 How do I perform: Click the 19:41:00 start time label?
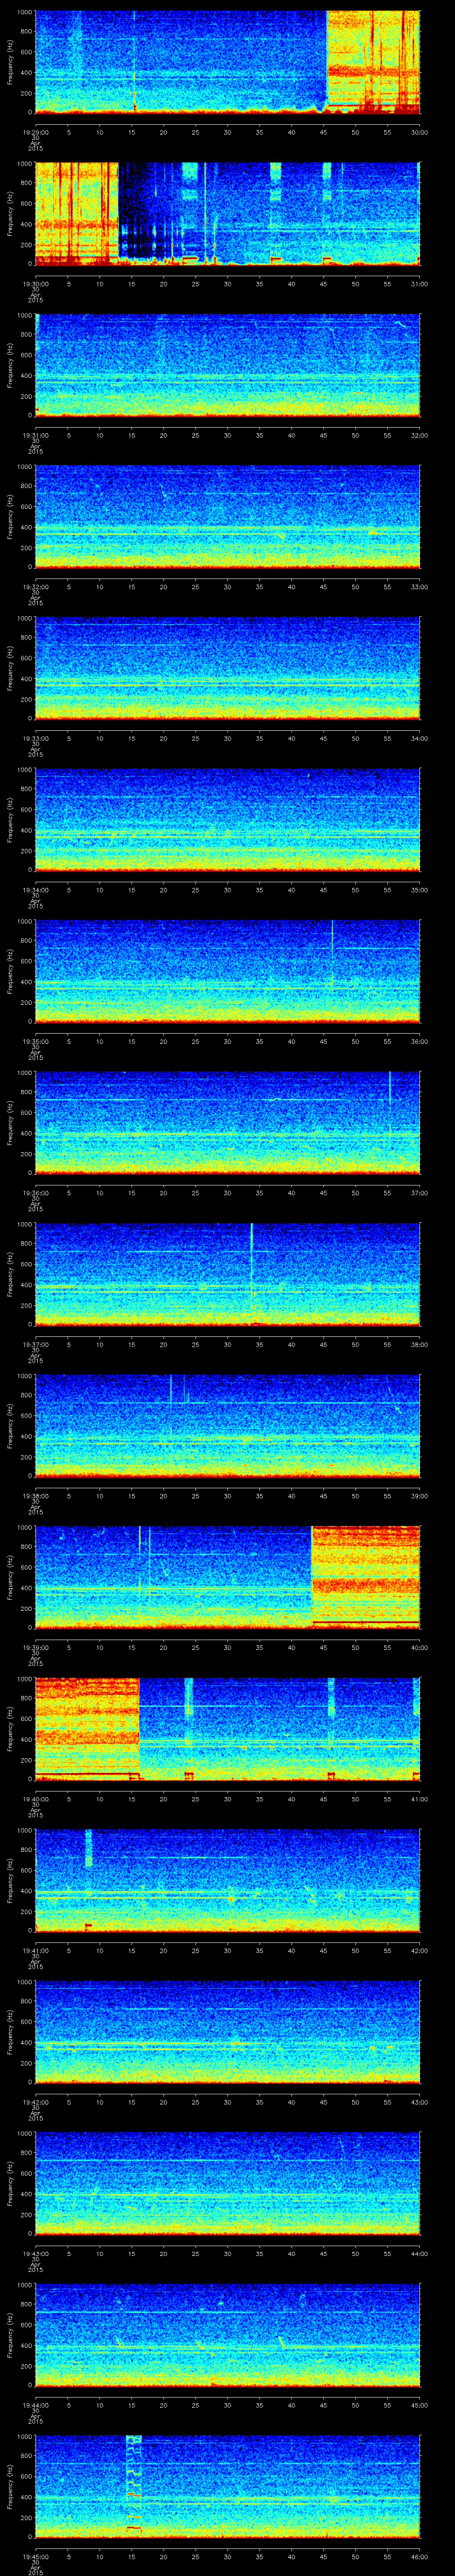(35, 1950)
